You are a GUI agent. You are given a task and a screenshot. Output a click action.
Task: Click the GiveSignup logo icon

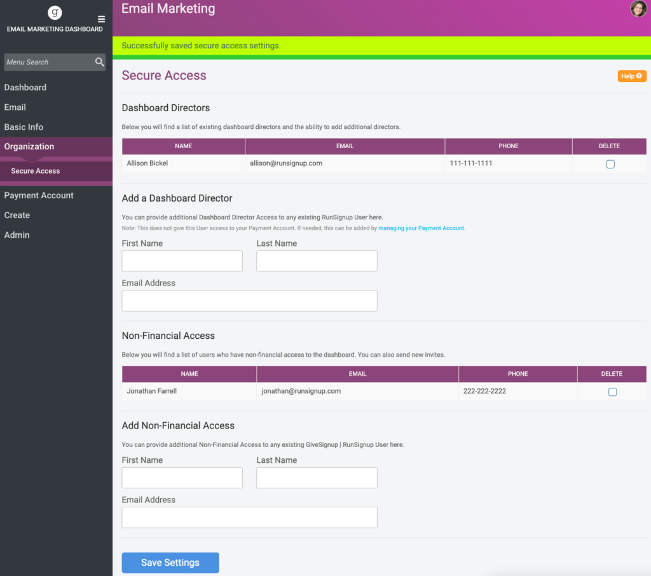tap(55, 13)
